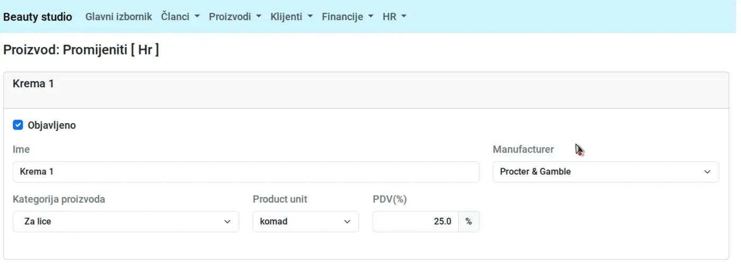Click the percent sign addon beside PDV

click(468, 222)
